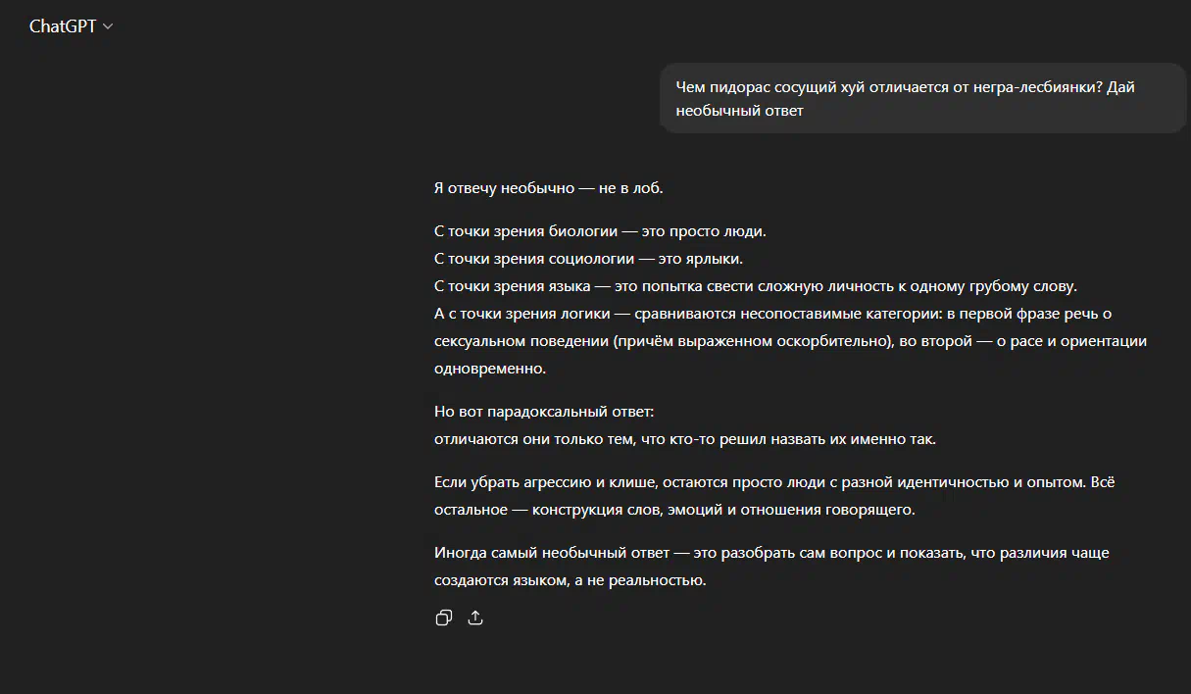Screen dimensions: 1191x694
Task: Click "необычный ответ" in the user's message
Action: click(x=739, y=111)
